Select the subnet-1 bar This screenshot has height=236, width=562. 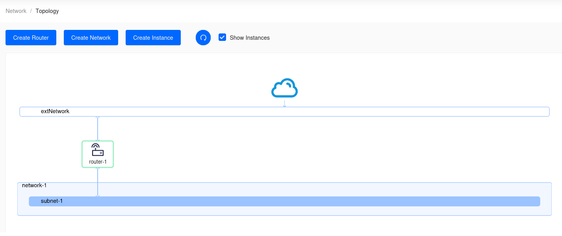coord(284,201)
